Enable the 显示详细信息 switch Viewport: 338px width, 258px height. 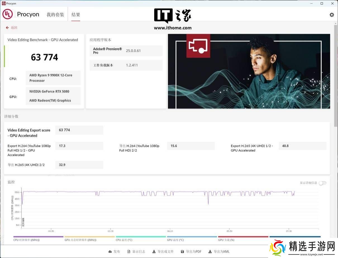point(322,183)
